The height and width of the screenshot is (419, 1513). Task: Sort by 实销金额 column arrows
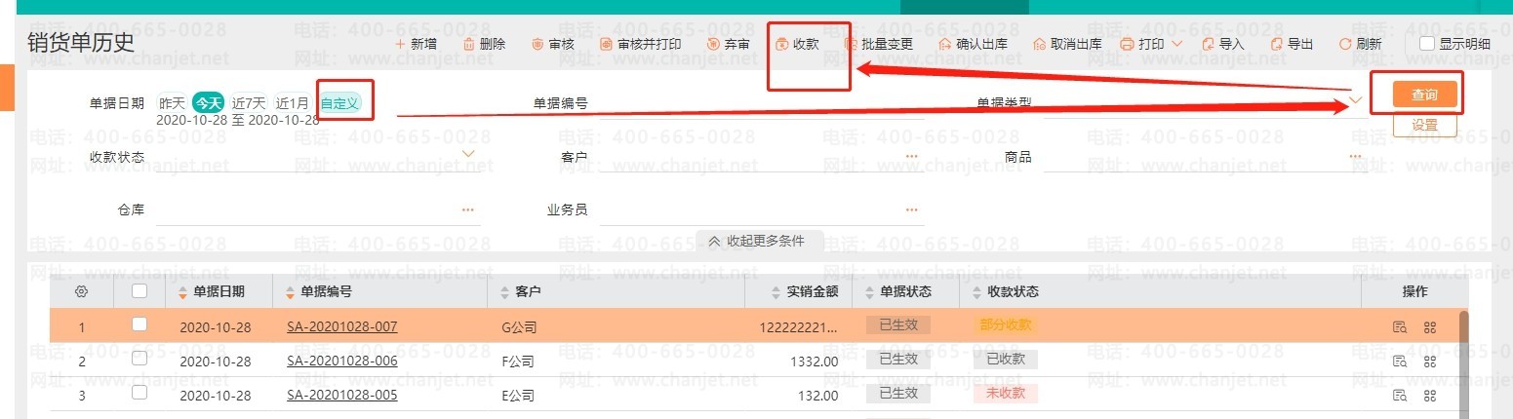(x=776, y=291)
